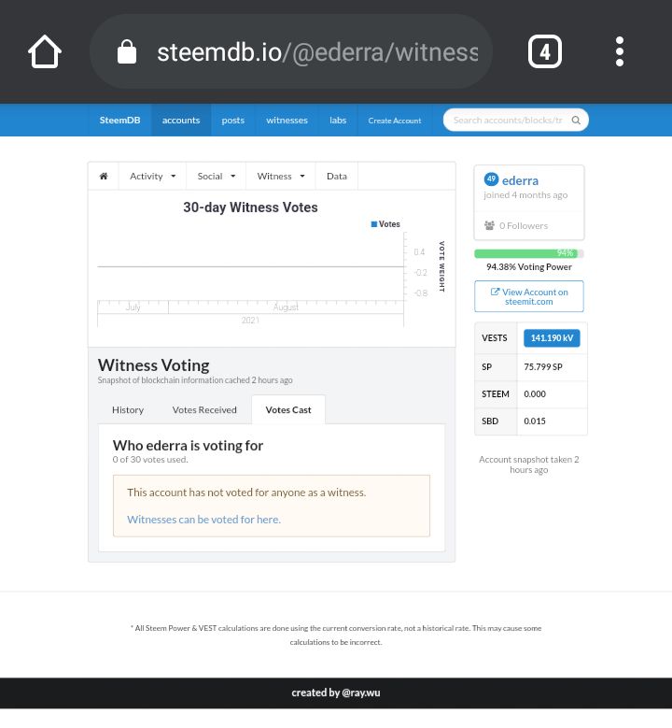Toggle the Votes legend square
Viewport: 672px width, 728px height.
pos(373,224)
